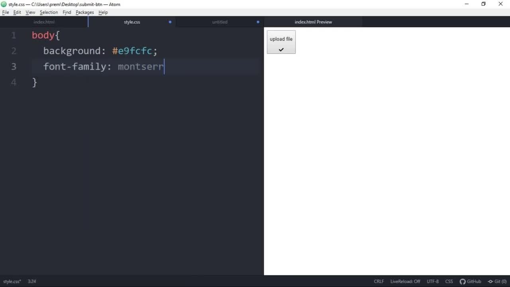Viewport: 510px width, 287px height.
Task: Click the modified dot on style.css tab
Action: (x=170, y=22)
